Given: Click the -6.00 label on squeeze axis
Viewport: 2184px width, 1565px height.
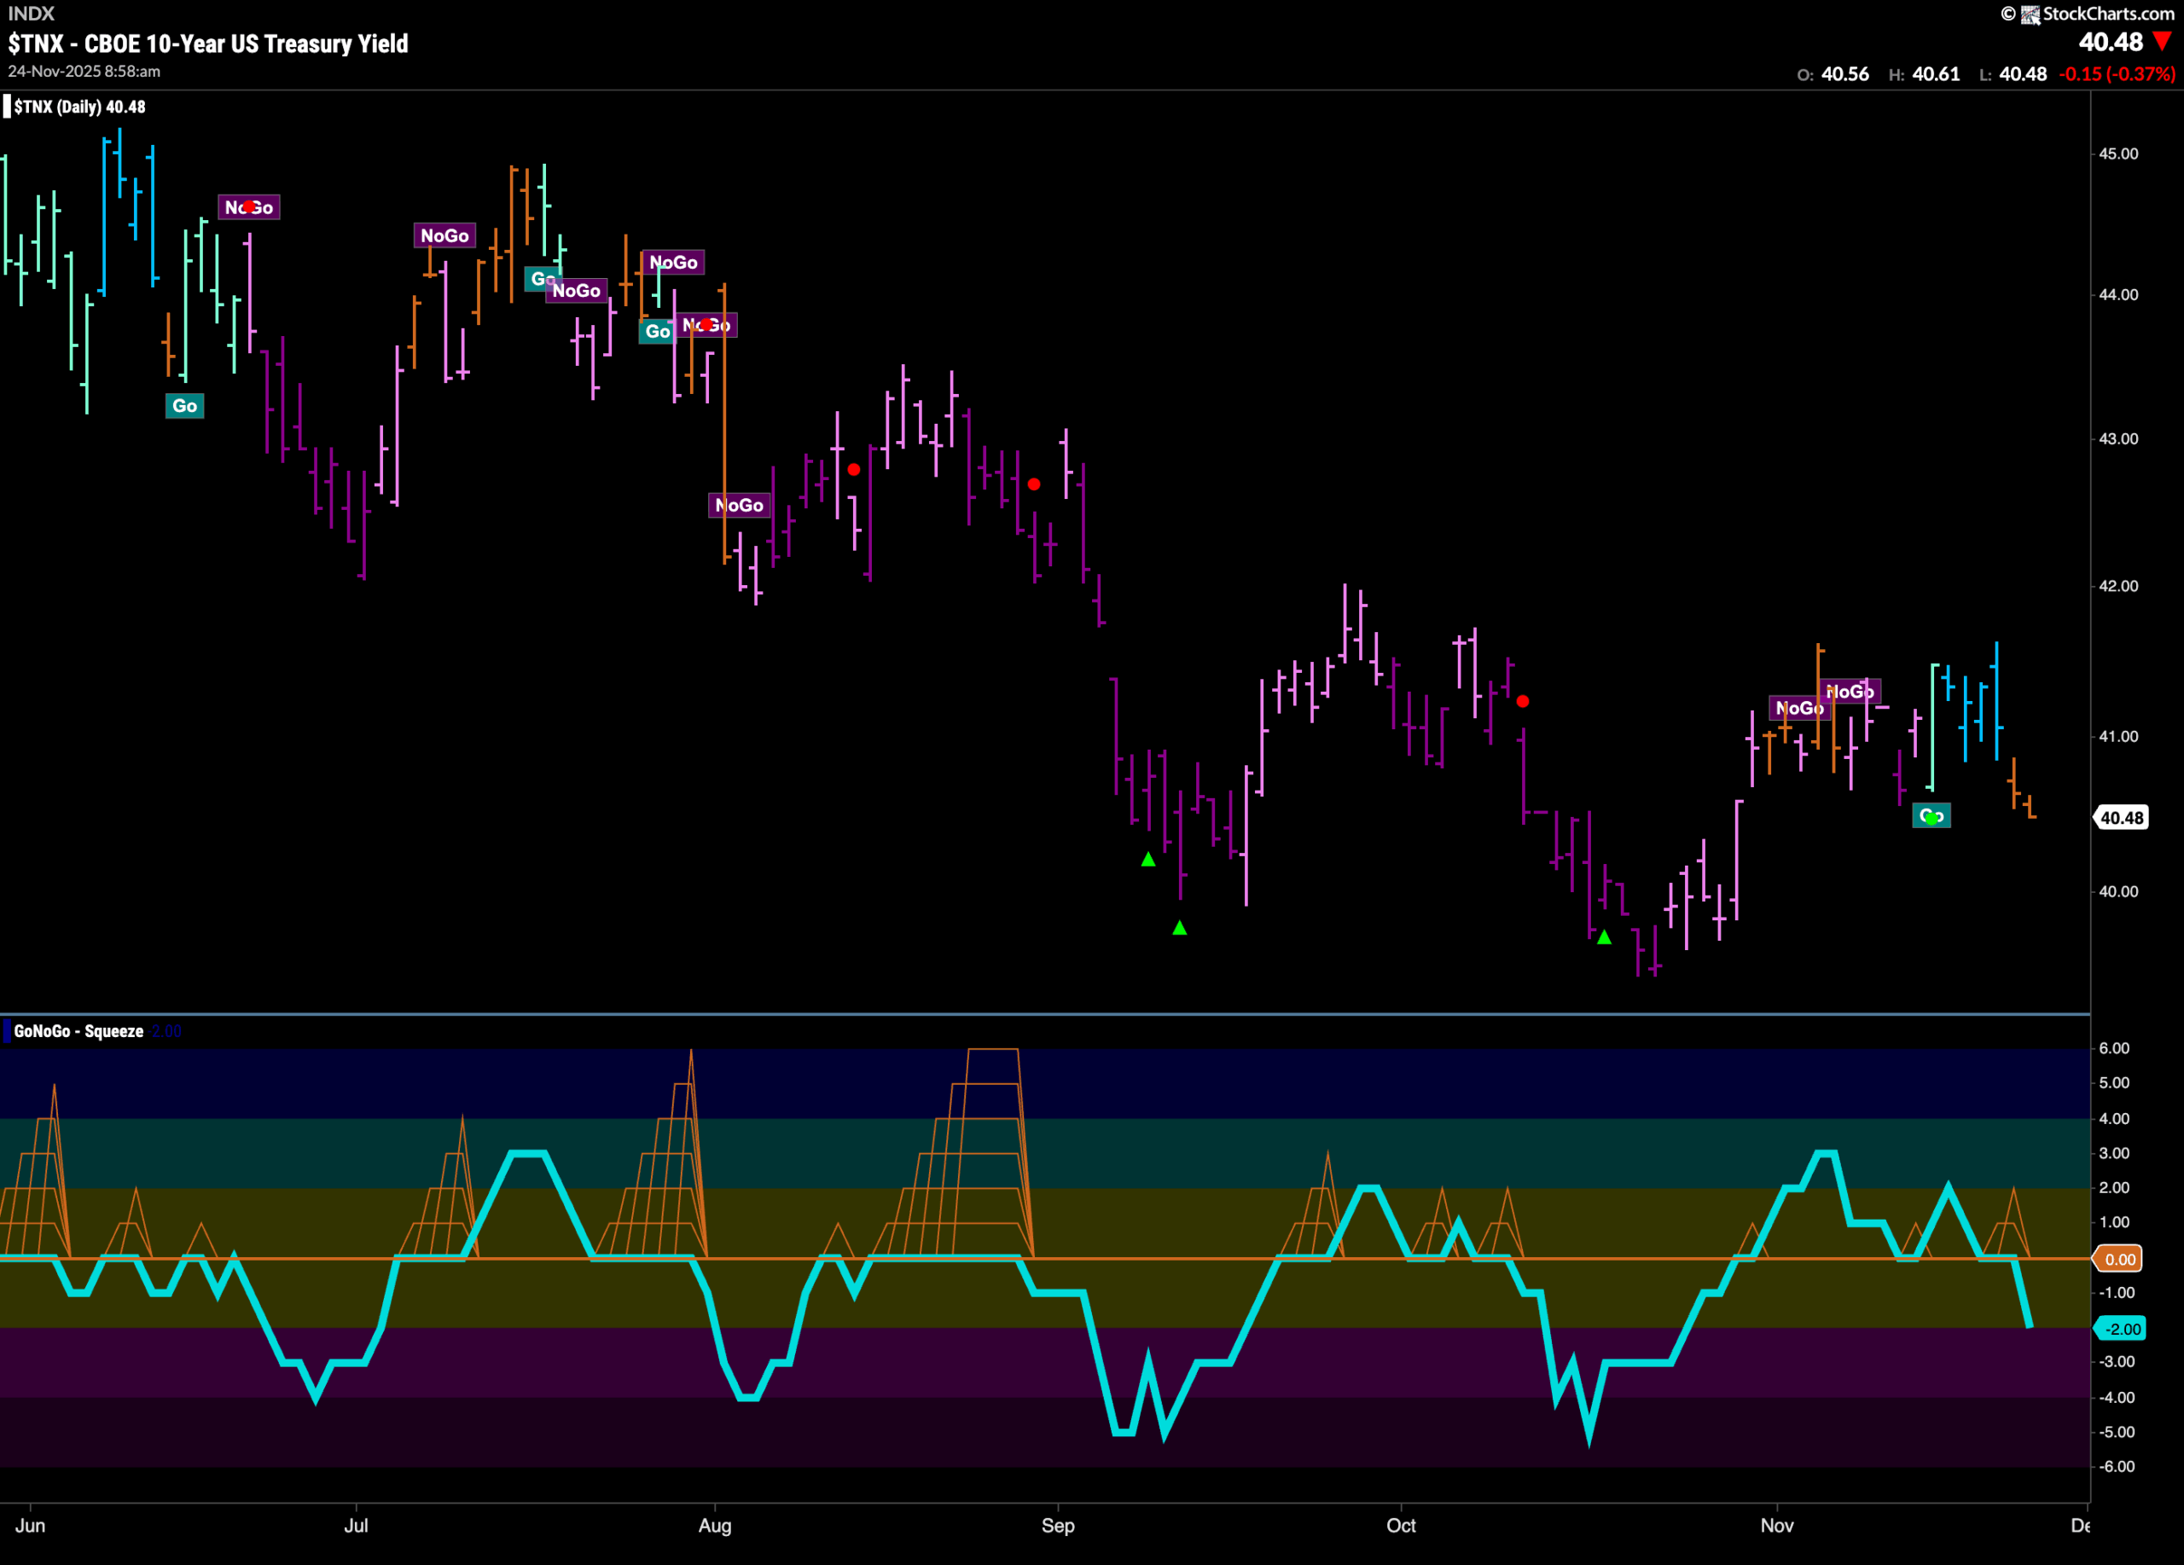Looking at the screenshot, I should click(x=2117, y=1467).
